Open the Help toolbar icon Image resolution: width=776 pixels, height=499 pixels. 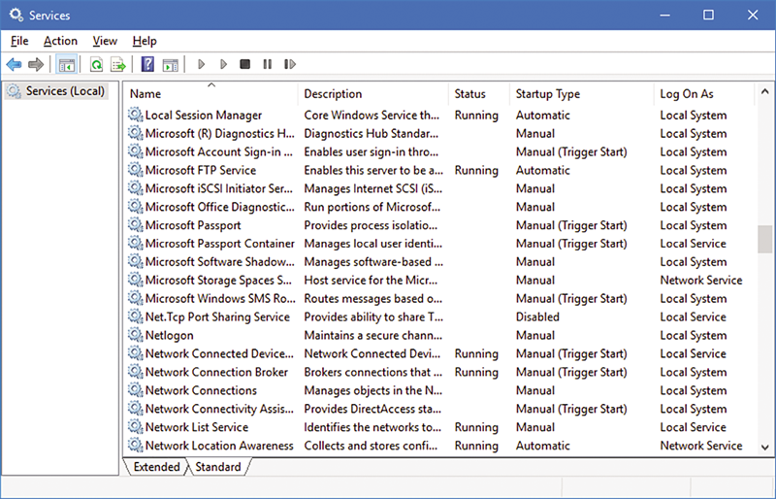[147, 64]
